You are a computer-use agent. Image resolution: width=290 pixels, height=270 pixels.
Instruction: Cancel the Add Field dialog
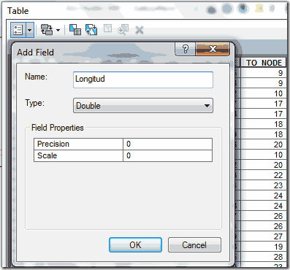click(x=194, y=245)
